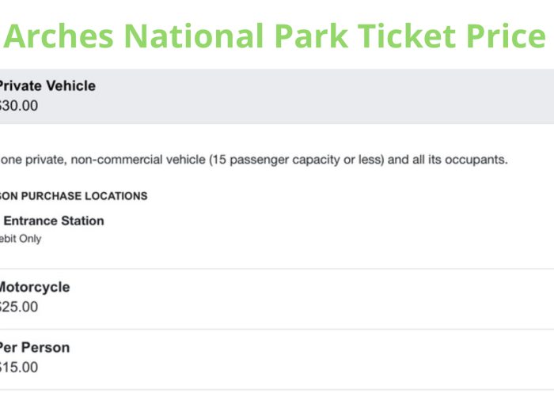The height and width of the screenshot is (415, 554).
Task: Click empty gray area of Private Vehicle header
Action: [318, 96]
